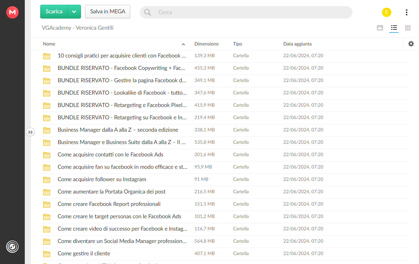The width and height of the screenshot is (419, 264).
Task: Select folder Come acquisire follower su Instagram
Action: (225, 179)
